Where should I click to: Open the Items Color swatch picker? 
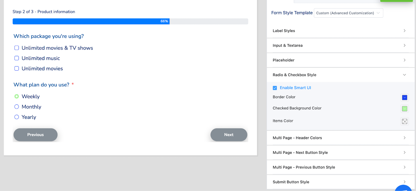405,121
